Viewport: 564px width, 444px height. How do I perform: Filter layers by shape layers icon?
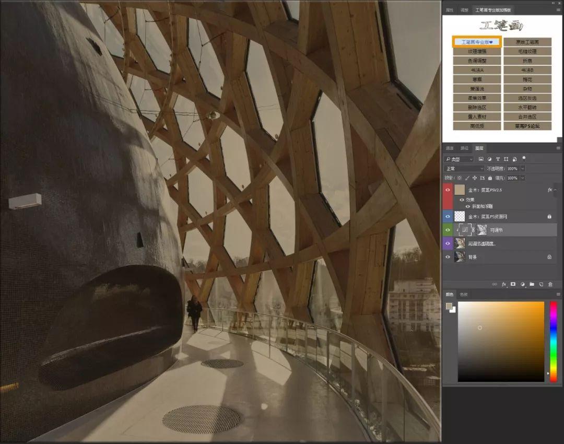(x=506, y=159)
